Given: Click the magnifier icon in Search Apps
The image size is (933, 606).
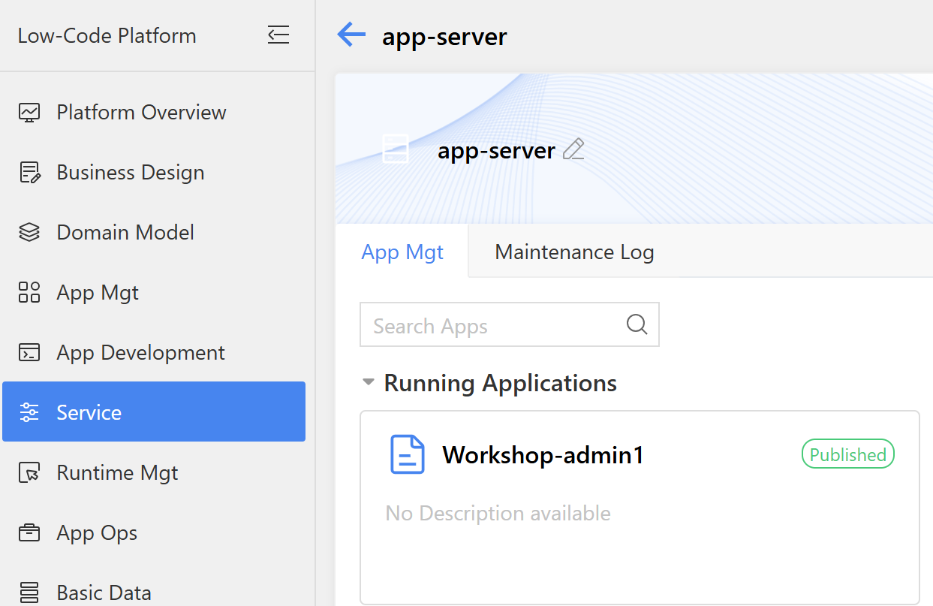Looking at the screenshot, I should (x=637, y=324).
